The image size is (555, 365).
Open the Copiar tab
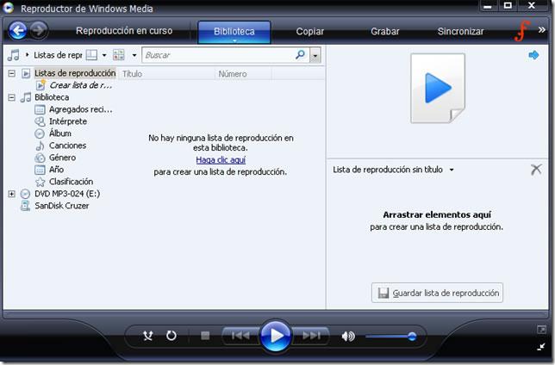[x=310, y=32]
